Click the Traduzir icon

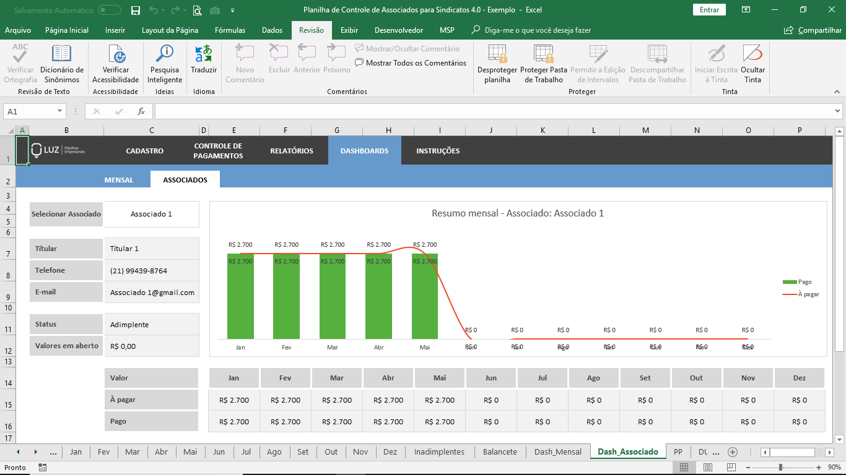pyautogui.click(x=204, y=54)
